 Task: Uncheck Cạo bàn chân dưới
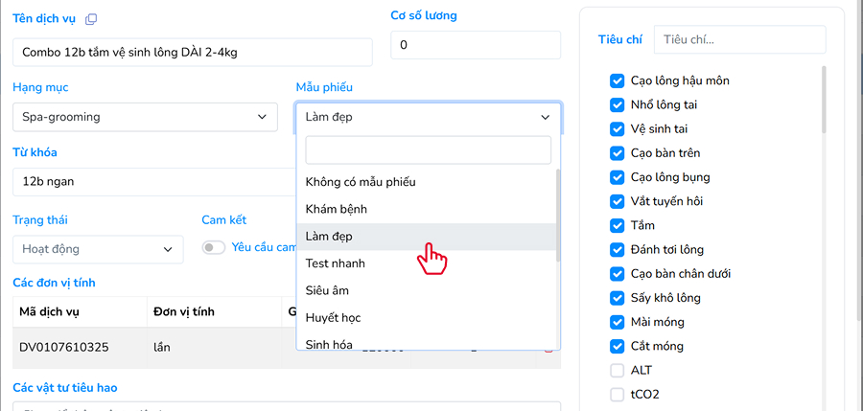(x=617, y=274)
